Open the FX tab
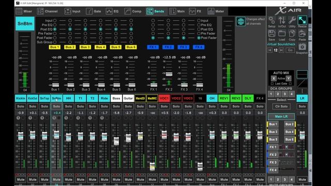 (x=195, y=11)
